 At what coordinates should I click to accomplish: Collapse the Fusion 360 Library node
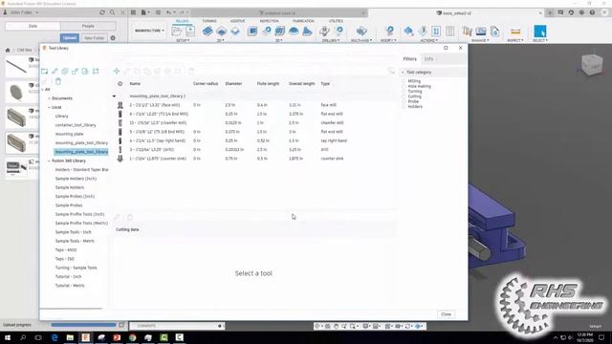coord(49,161)
